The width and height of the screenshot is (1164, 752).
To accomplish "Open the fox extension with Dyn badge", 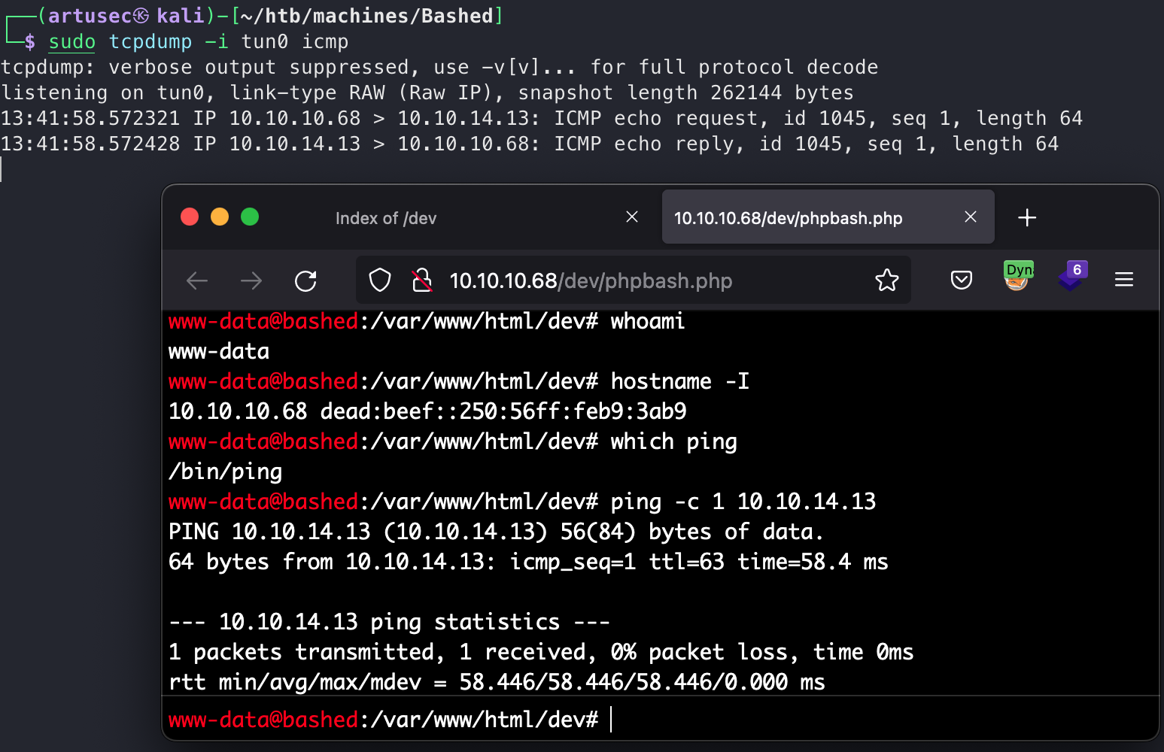I will pos(1017,277).
